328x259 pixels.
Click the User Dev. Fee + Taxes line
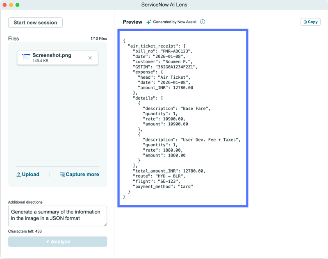pyautogui.click(x=191, y=140)
